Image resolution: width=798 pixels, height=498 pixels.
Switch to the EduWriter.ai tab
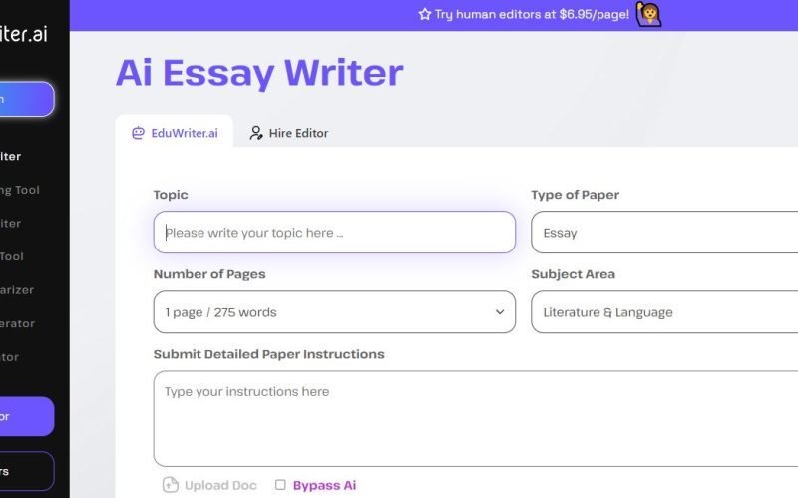pyautogui.click(x=175, y=133)
